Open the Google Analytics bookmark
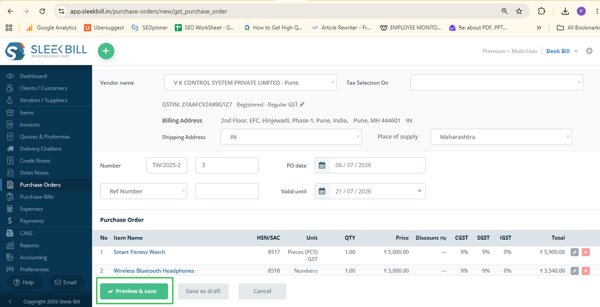The height and width of the screenshot is (307, 600). [x=51, y=28]
